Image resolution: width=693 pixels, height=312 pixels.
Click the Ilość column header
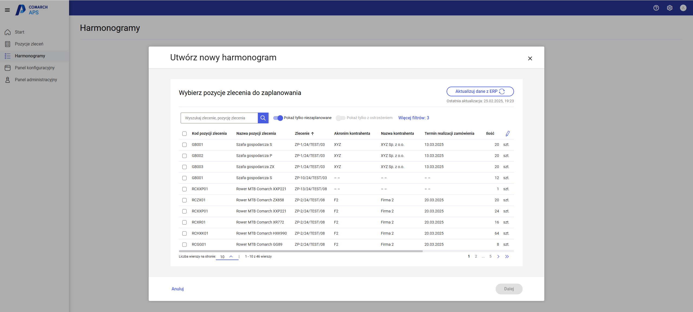[490, 133]
